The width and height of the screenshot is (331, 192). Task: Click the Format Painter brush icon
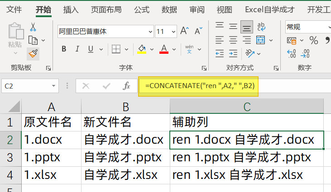[x=33, y=54]
